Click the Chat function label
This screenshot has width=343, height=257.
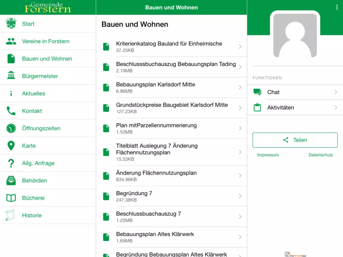(x=273, y=92)
